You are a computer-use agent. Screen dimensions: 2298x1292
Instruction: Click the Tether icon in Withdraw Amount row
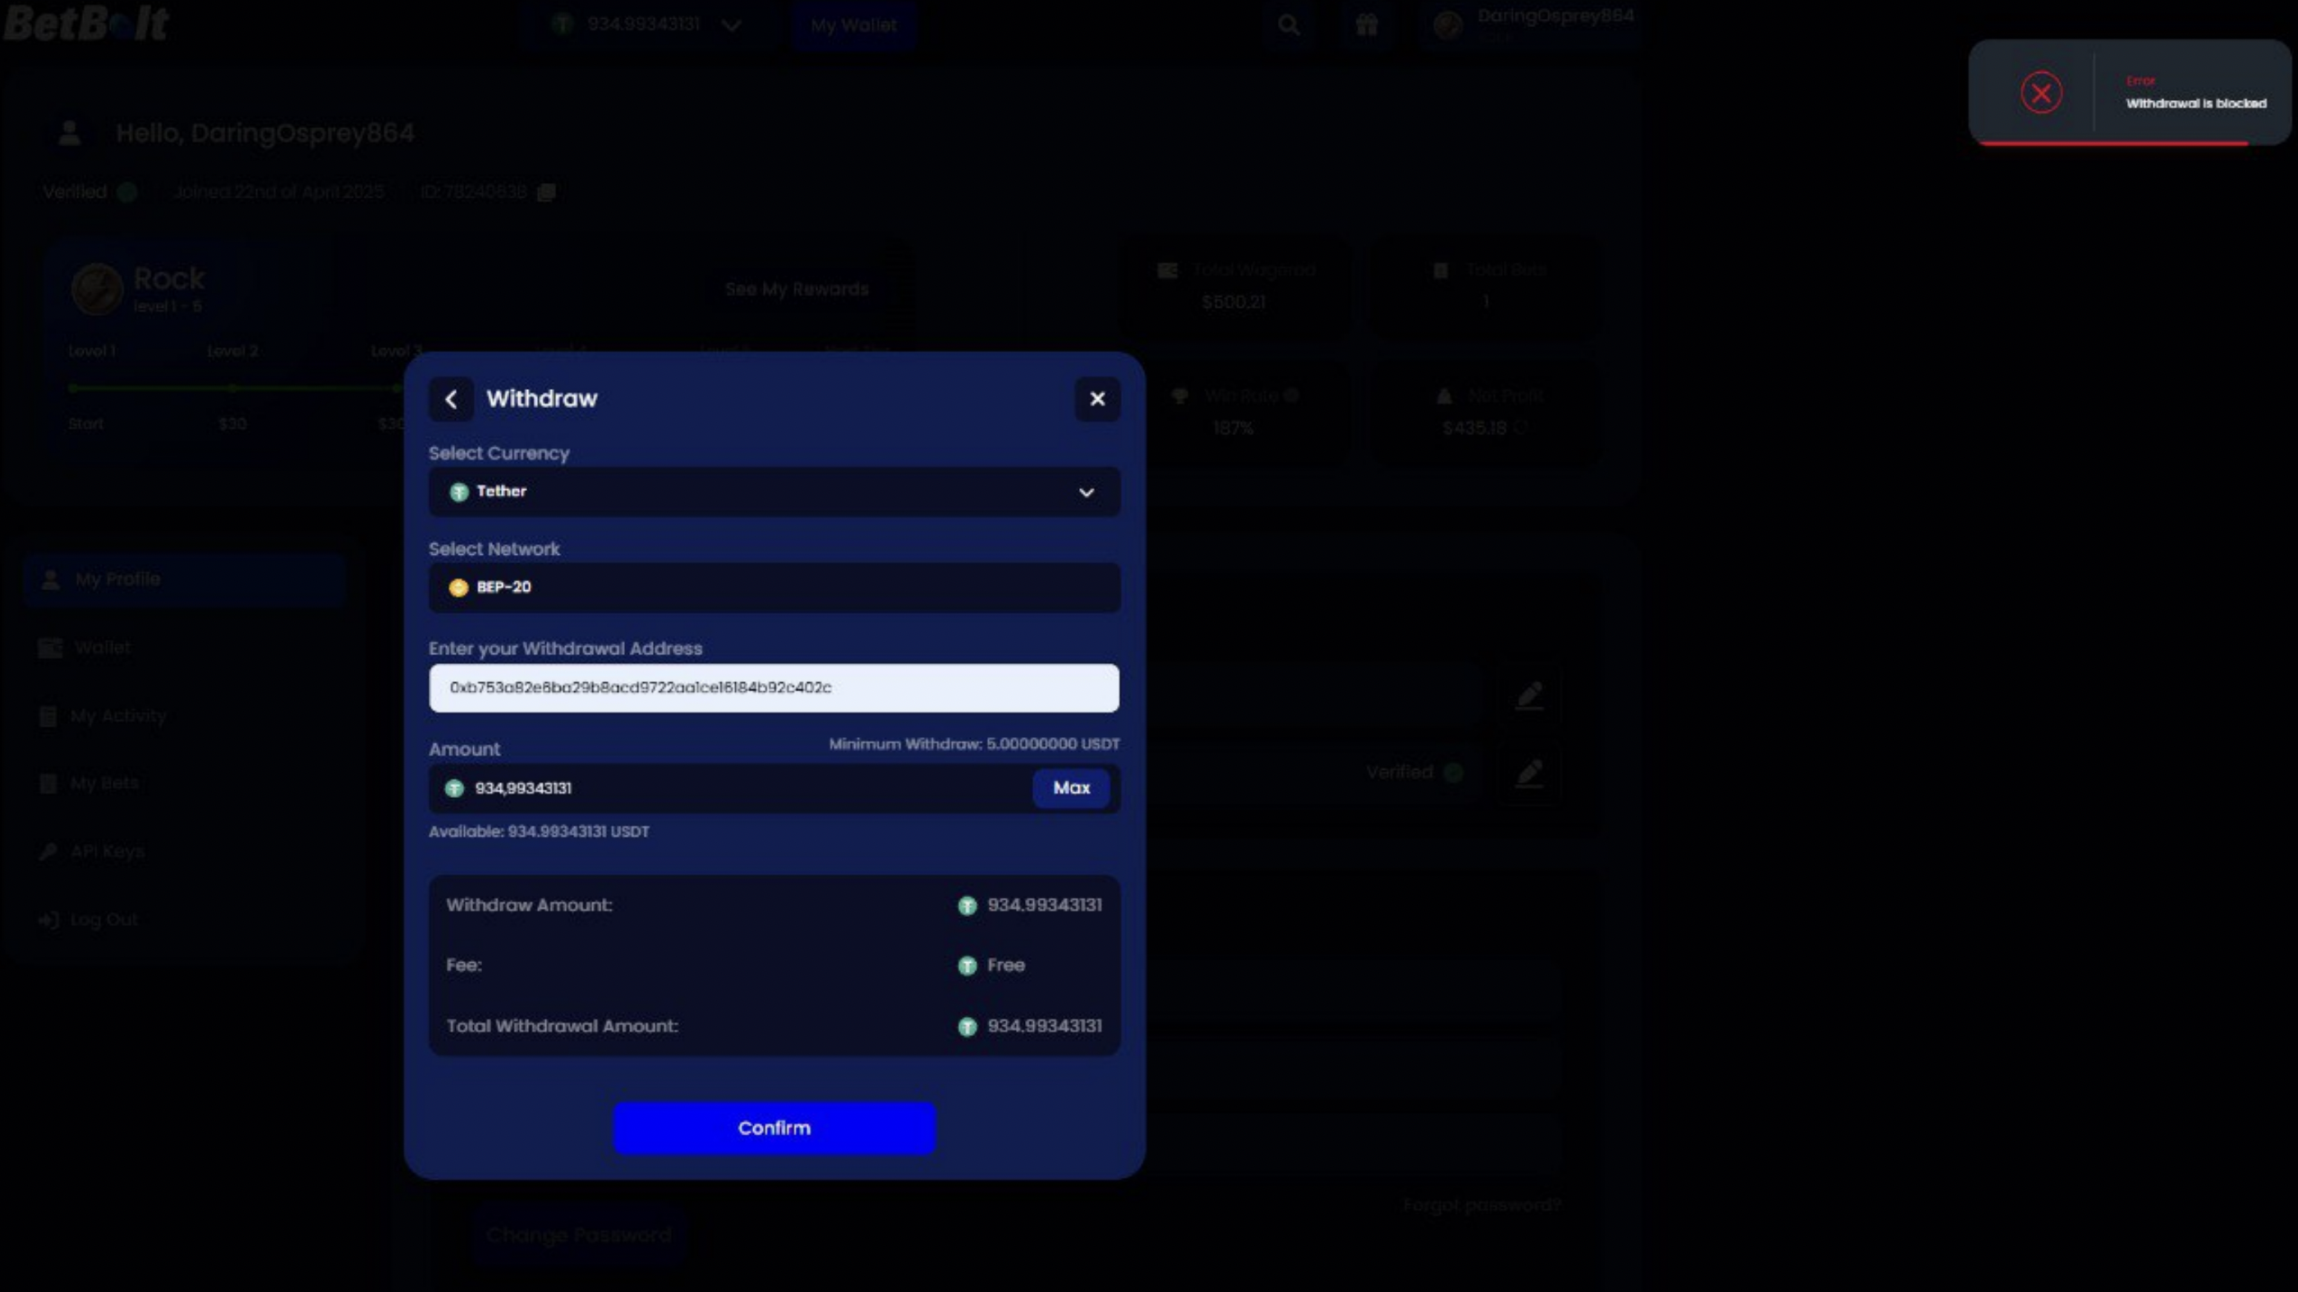(x=967, y=906)
